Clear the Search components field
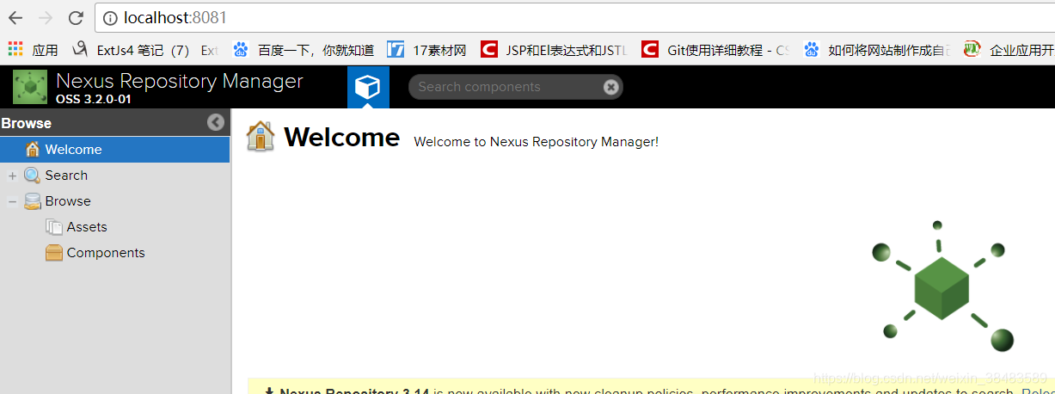The width and height of the screenshot is (1055, 394). [x=610, y=87]
